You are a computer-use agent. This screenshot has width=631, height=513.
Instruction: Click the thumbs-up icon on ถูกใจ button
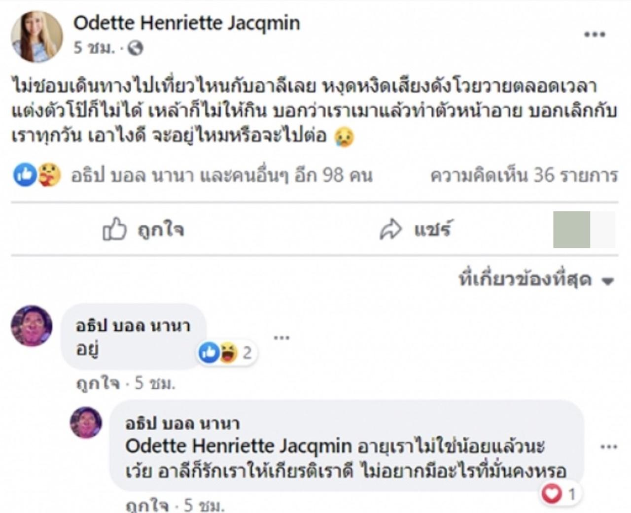pos(114,230)
